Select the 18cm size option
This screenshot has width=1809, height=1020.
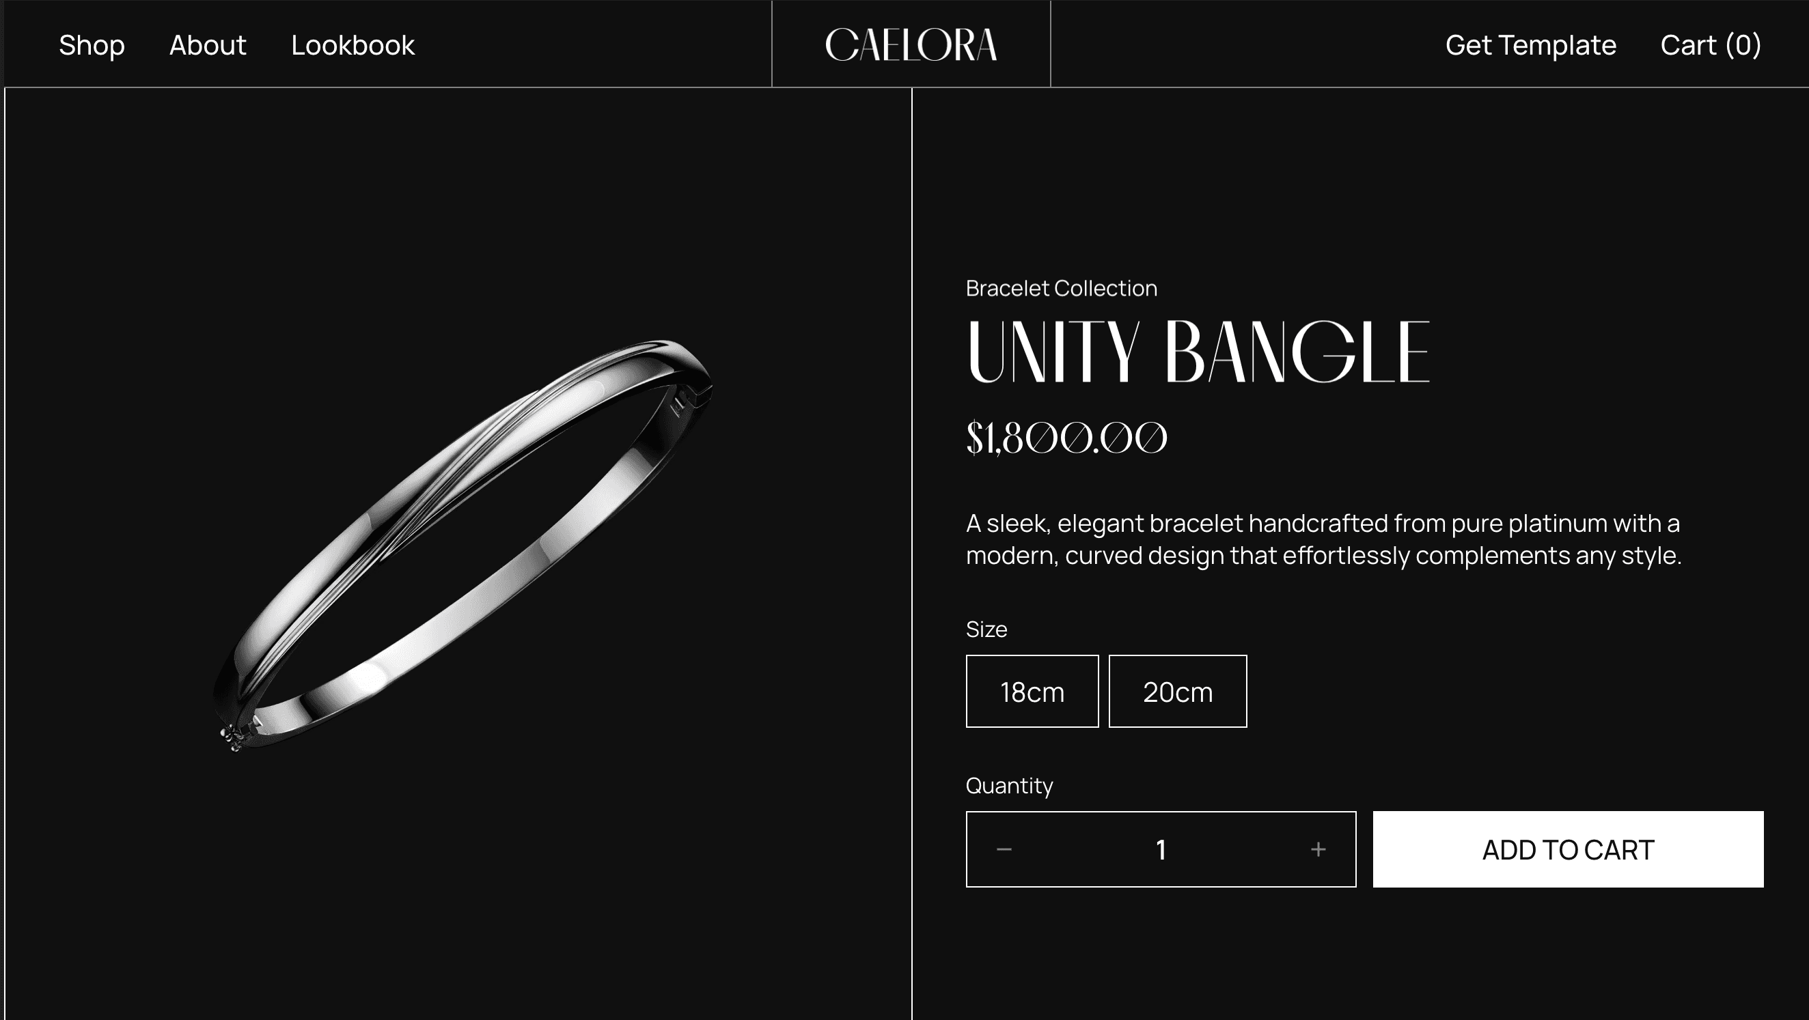tap(1032, 692)
